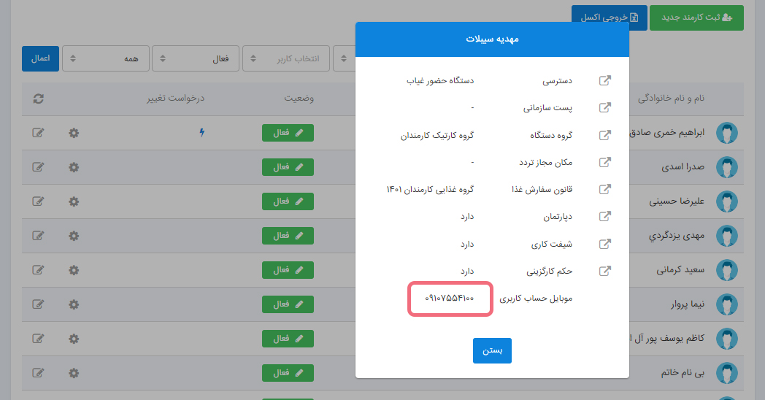Open settings gear for صدرا اسدی row
Viewport: 765px width, 400px height.
(73, 166)
